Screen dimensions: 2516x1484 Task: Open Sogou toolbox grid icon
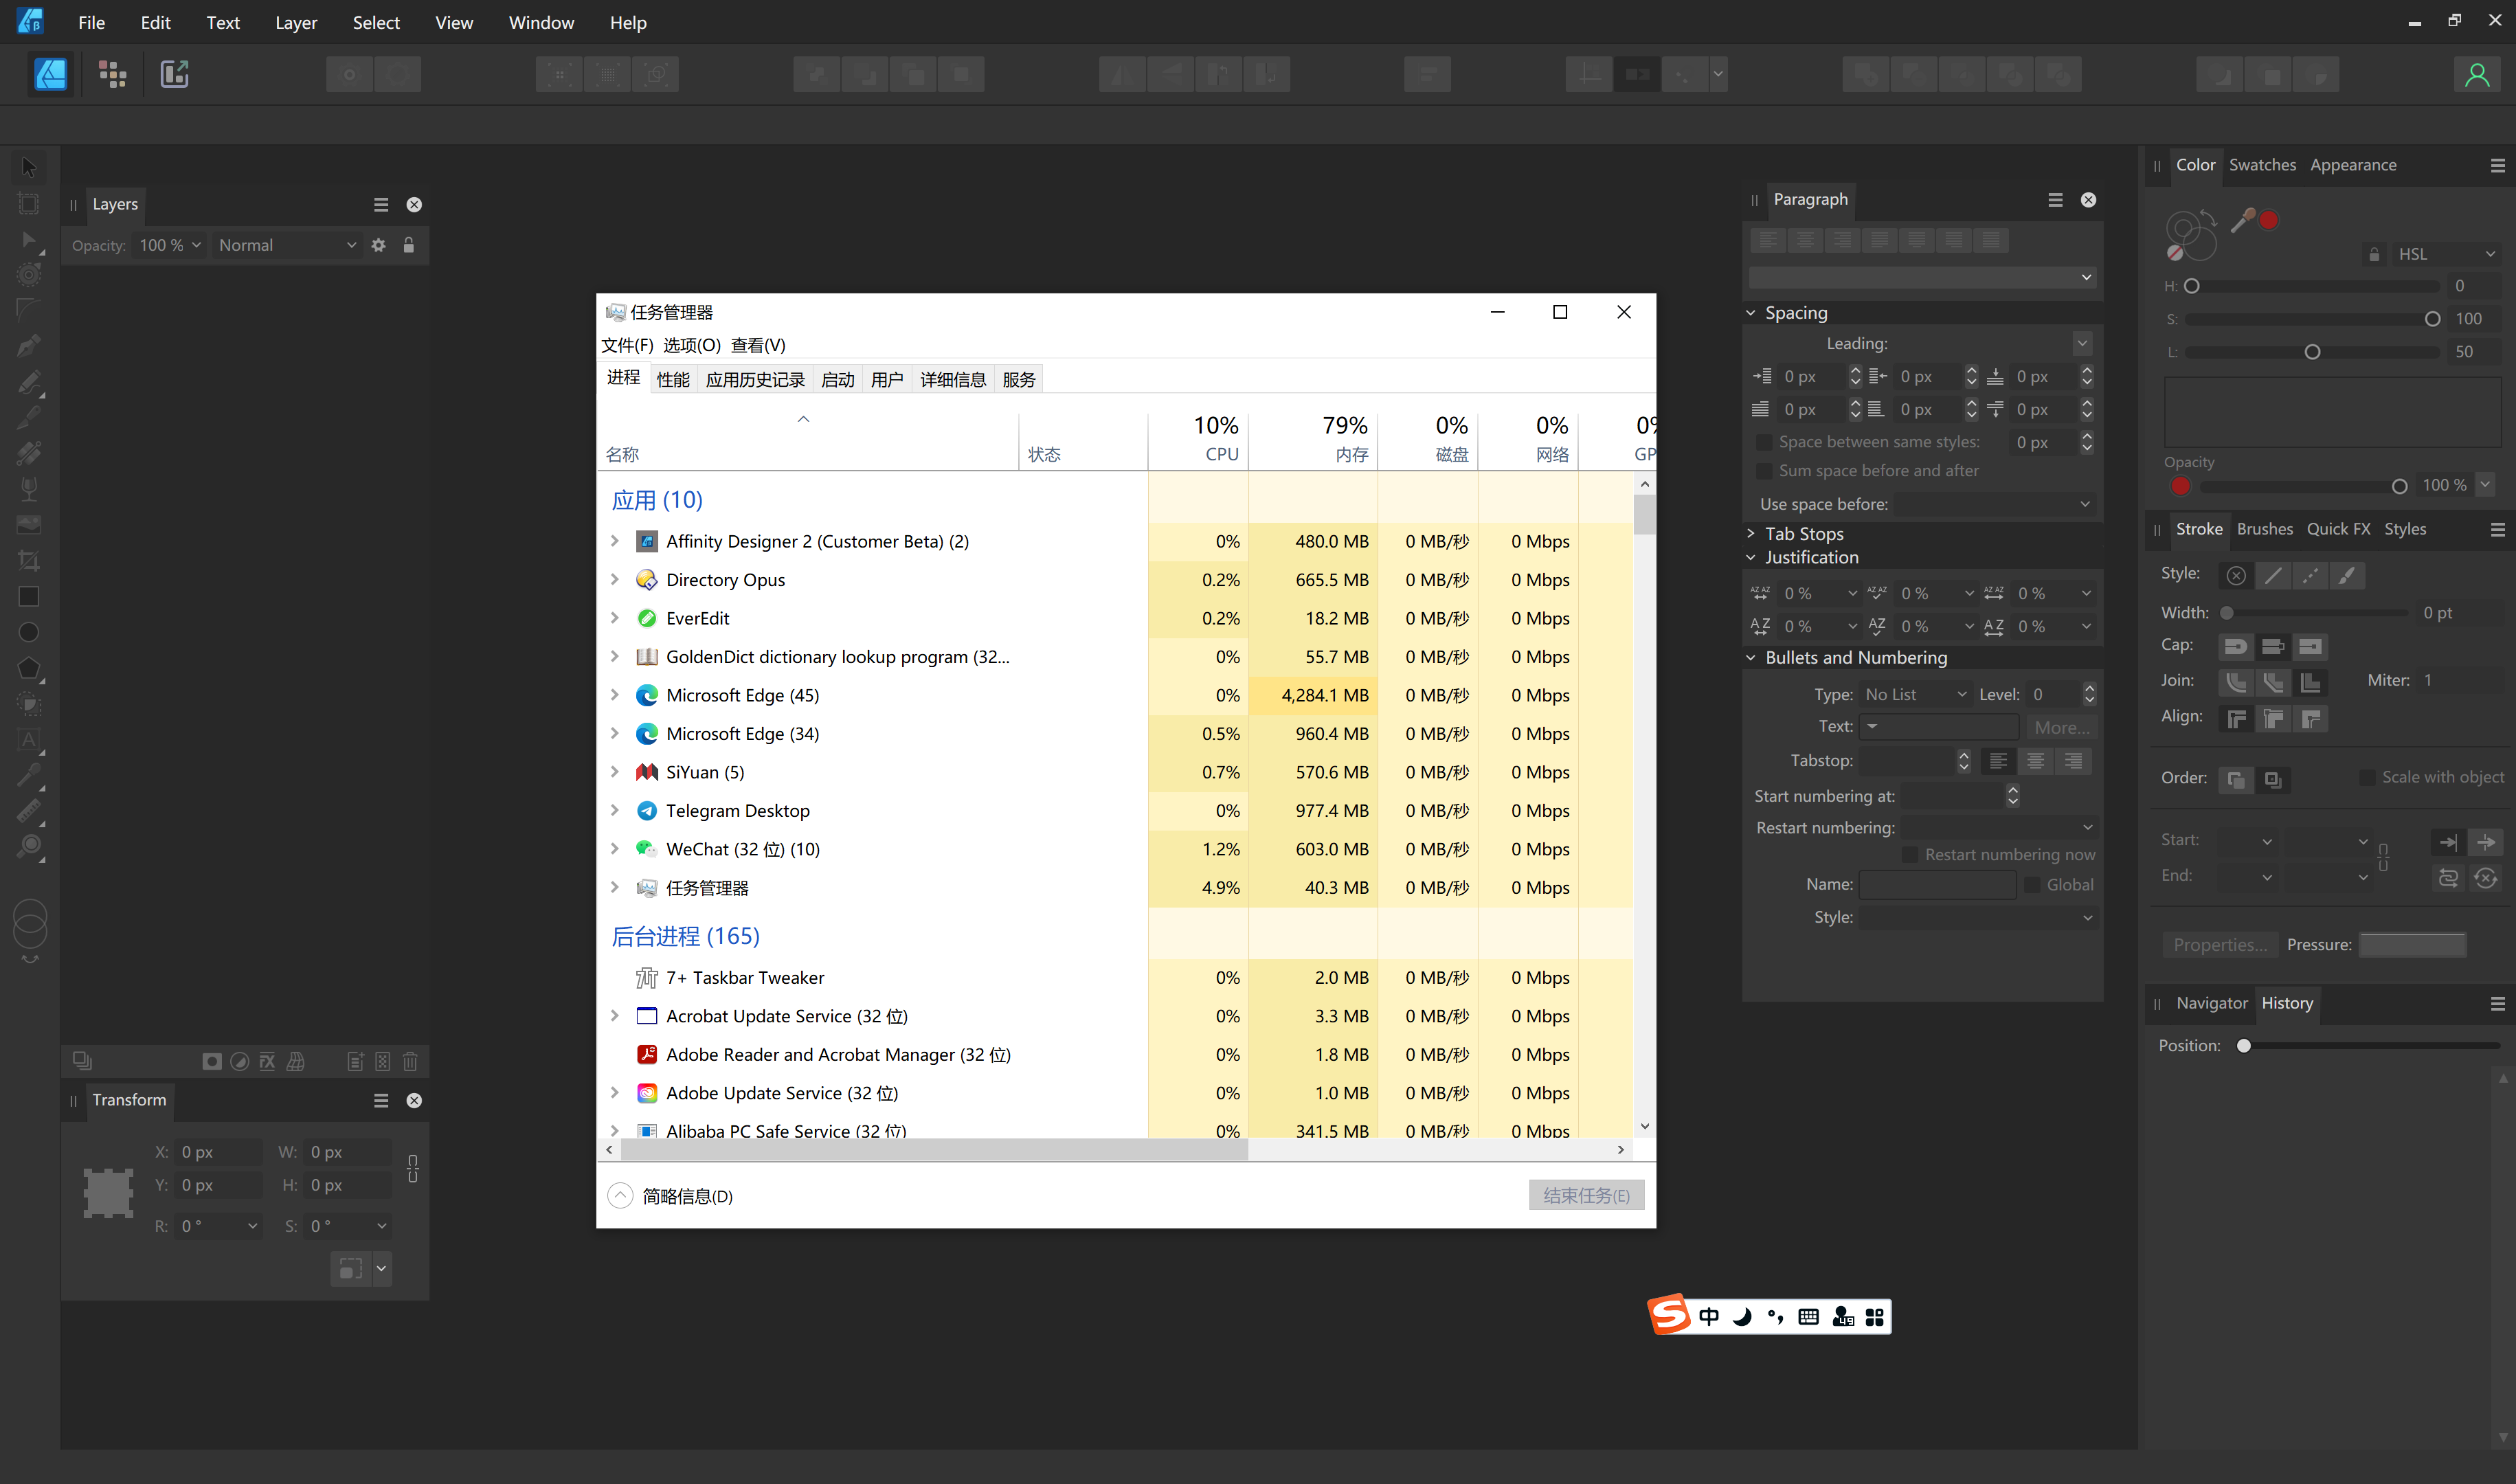click(x=1875, y=1316)
